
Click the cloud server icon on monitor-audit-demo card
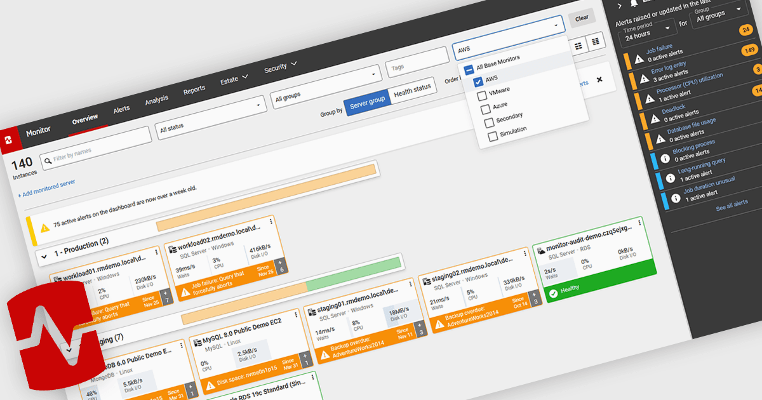(540, 250)
